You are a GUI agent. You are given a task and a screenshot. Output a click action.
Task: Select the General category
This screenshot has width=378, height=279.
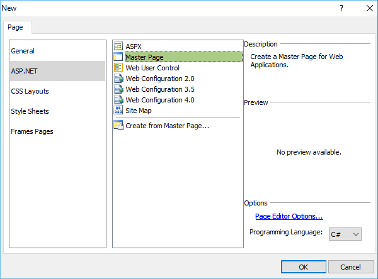click(23, 51)
